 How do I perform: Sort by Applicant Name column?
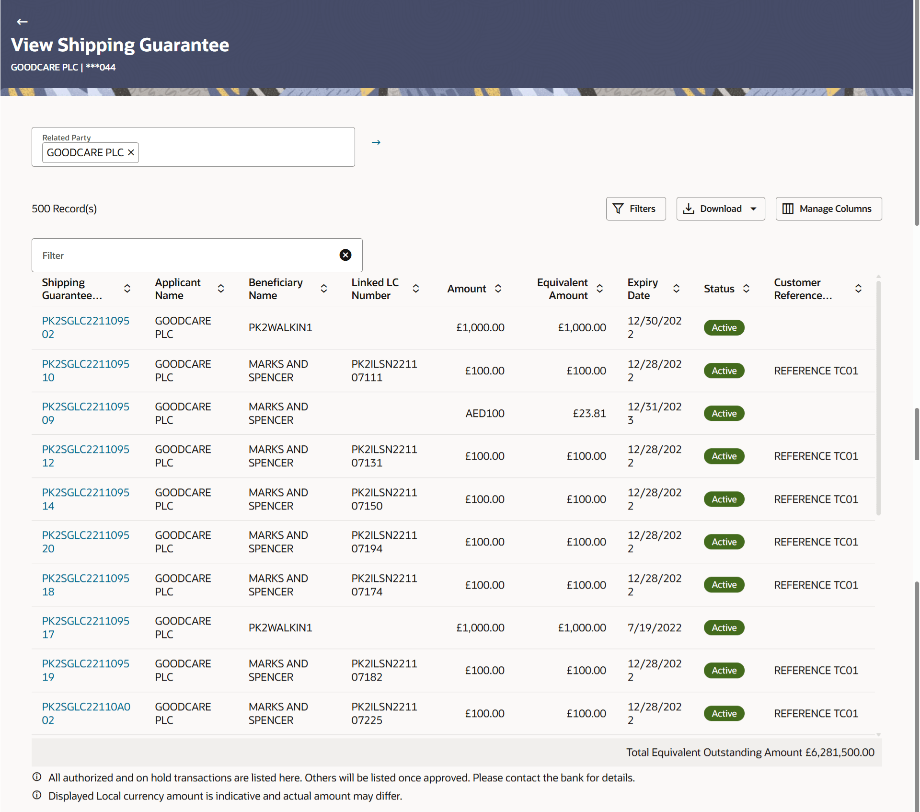coord(221,289)
